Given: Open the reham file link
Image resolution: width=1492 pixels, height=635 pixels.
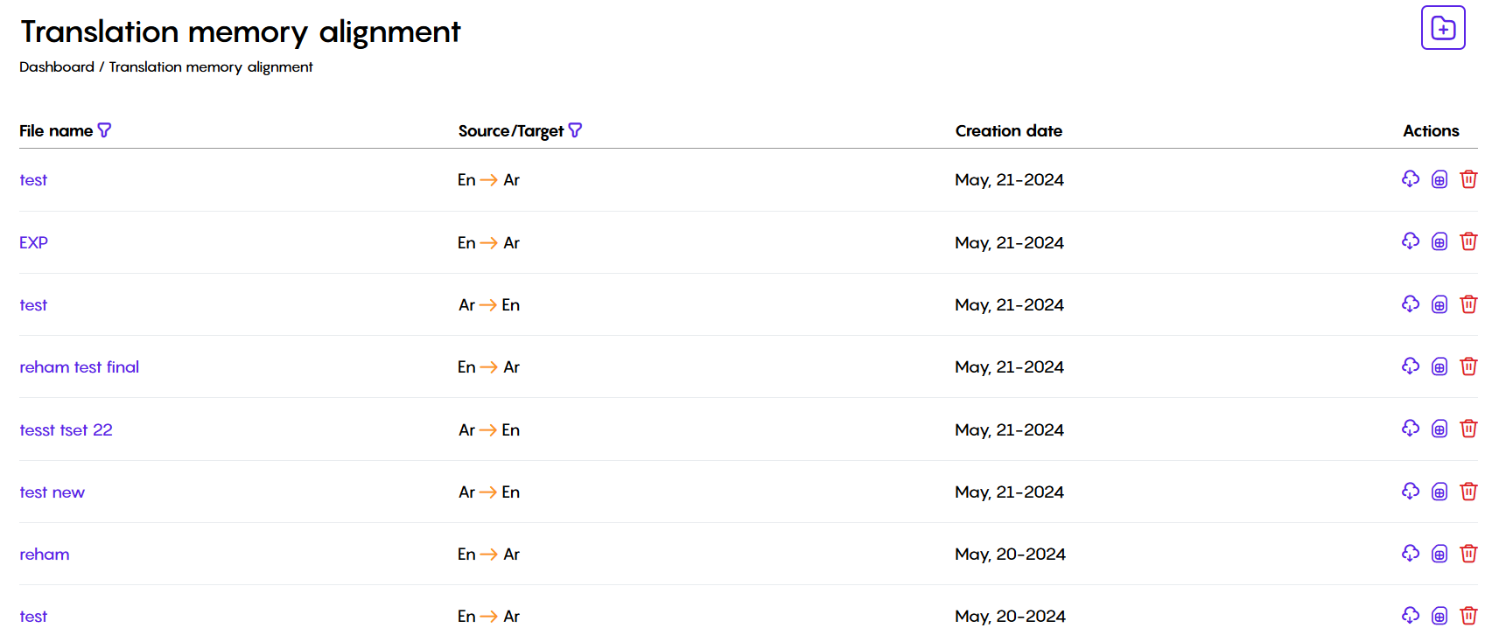Looking at the screenshot, I should click(x=45, y=555).
